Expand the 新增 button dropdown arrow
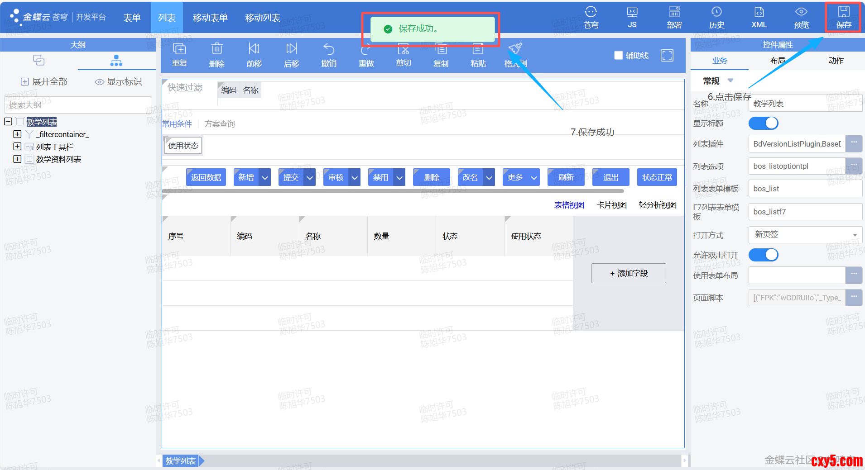 click(265, 178)
